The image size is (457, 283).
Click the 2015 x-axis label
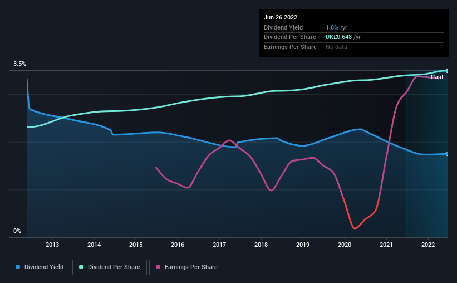pyautogui.click(x=136, y=245)
